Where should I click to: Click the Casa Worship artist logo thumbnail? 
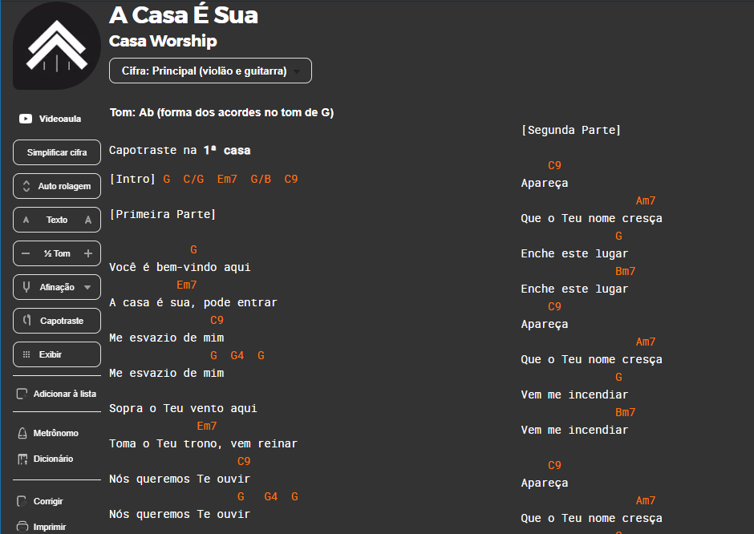click(x=57, y=46)
